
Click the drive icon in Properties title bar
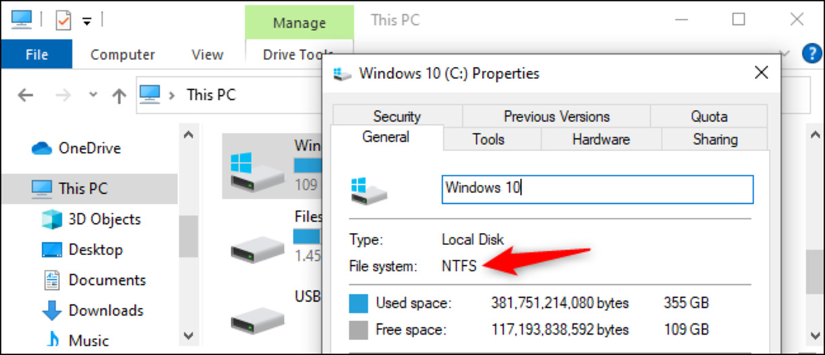(343, 73)
